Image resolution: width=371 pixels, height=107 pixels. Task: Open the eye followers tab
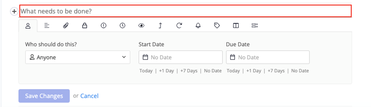[141, 26]
